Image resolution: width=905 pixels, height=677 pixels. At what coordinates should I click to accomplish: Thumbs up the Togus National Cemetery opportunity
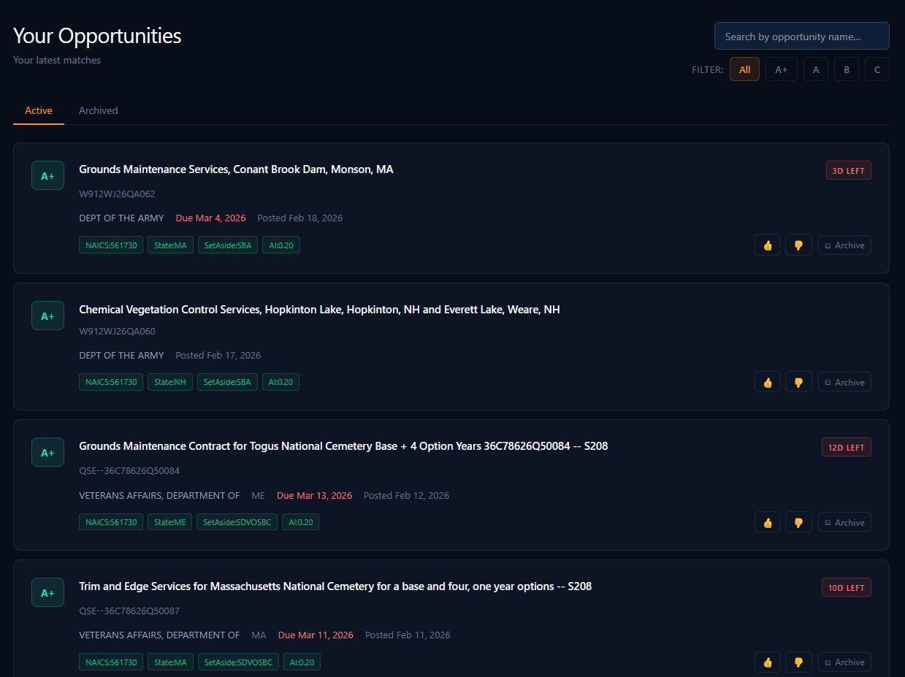point(768,521)
